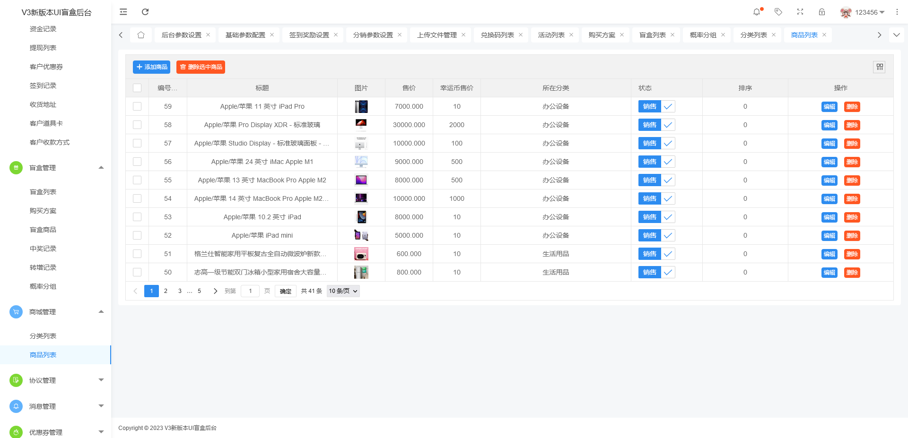Open the 10条/页 page size dropdown
The width and height of the screenshot is (908, 438).
(x=343, y=291)
